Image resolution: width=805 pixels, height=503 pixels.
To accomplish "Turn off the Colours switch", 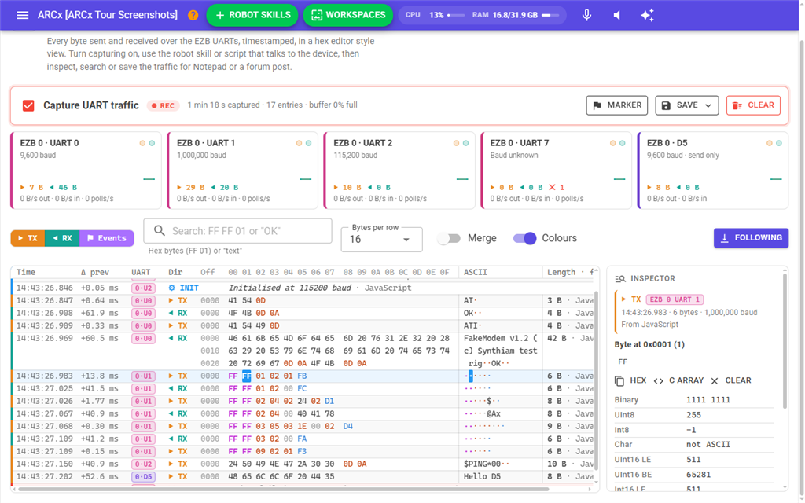I will (524, 238).
